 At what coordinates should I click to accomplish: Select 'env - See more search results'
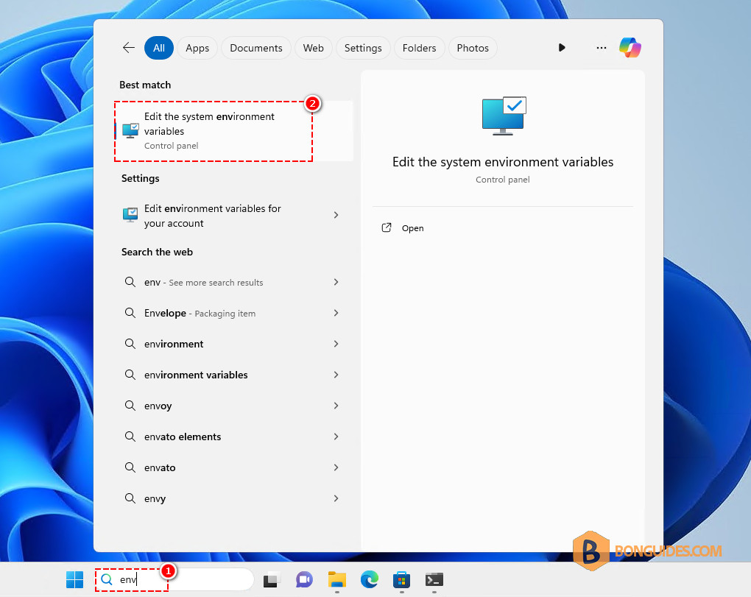[x=234, y=282]
